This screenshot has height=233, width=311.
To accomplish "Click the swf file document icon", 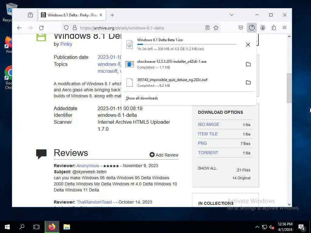I will (129, 83).
